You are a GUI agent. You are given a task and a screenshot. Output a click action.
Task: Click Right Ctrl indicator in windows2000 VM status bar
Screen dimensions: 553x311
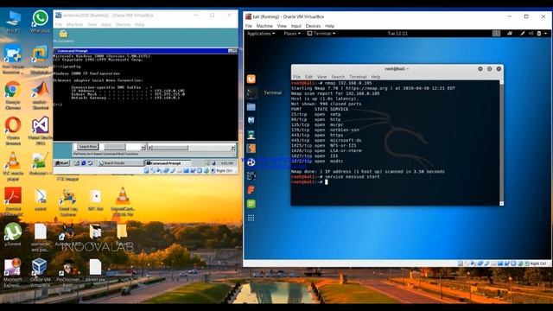pyautogui.click(x=225, y=171)
